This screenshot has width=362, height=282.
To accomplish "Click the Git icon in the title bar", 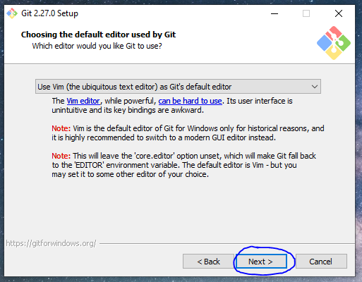I will [12, 13].
